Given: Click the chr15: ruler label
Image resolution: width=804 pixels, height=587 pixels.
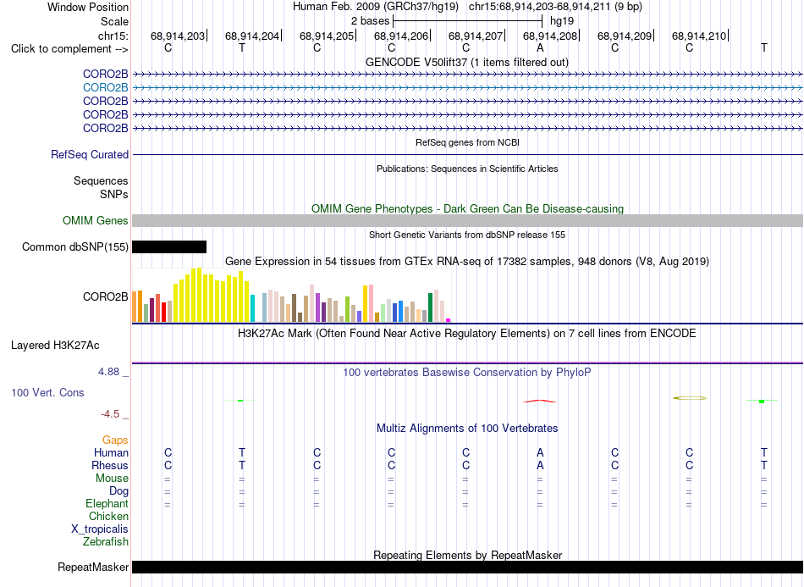Looking at the screenshot, I should pyautogui.click(x=113, y=36).
